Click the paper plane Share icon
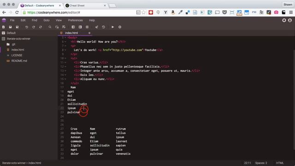 coord(96,27)
